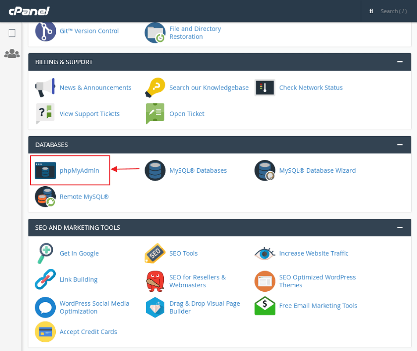
Task: Open the lightbulb Knowledgebase search icon
Action: [155, 87]
